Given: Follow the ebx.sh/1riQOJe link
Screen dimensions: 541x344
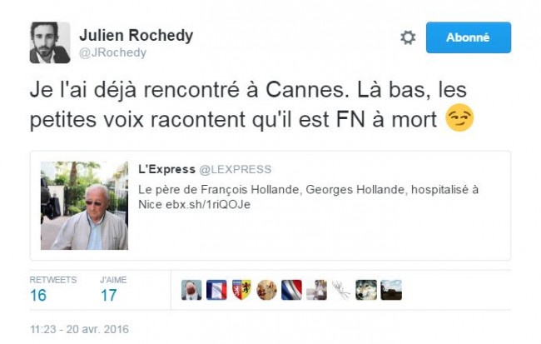Looking at the screenshot, I should click(x=208, y=204).
